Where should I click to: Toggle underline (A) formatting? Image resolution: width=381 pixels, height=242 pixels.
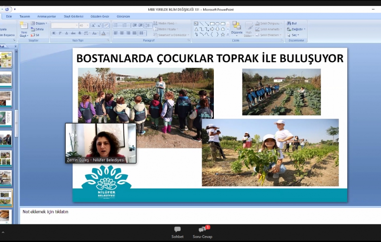pyautogui.click(x=67, y=33)
